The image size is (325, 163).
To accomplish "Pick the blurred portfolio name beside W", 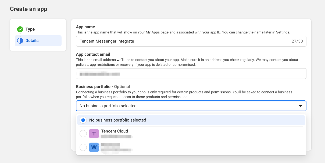I will [x=110, y=145].
